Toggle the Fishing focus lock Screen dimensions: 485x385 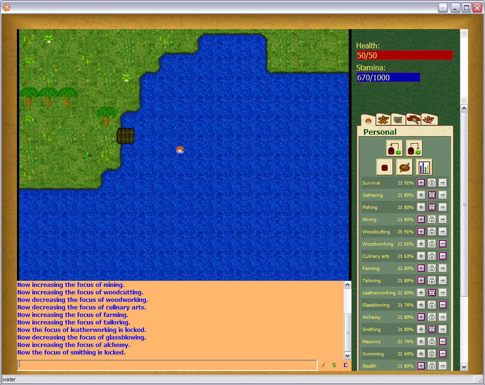[432, 207]
